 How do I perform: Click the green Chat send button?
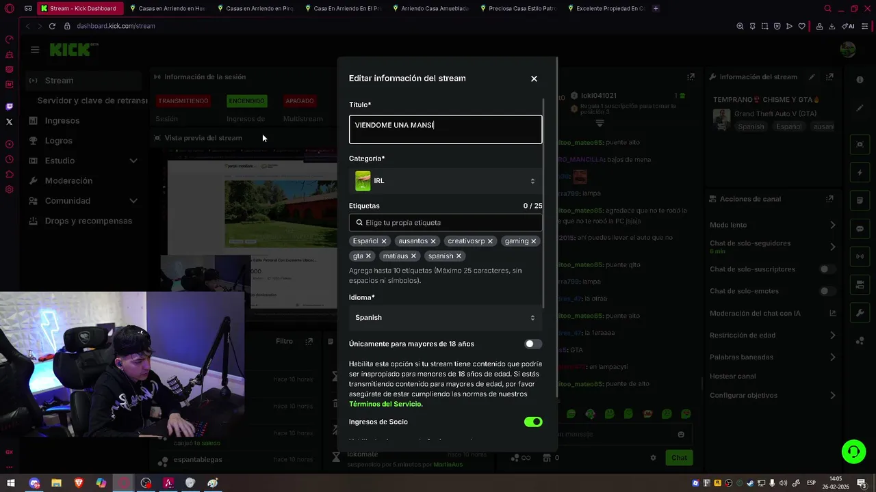click(x=679, y=458)
